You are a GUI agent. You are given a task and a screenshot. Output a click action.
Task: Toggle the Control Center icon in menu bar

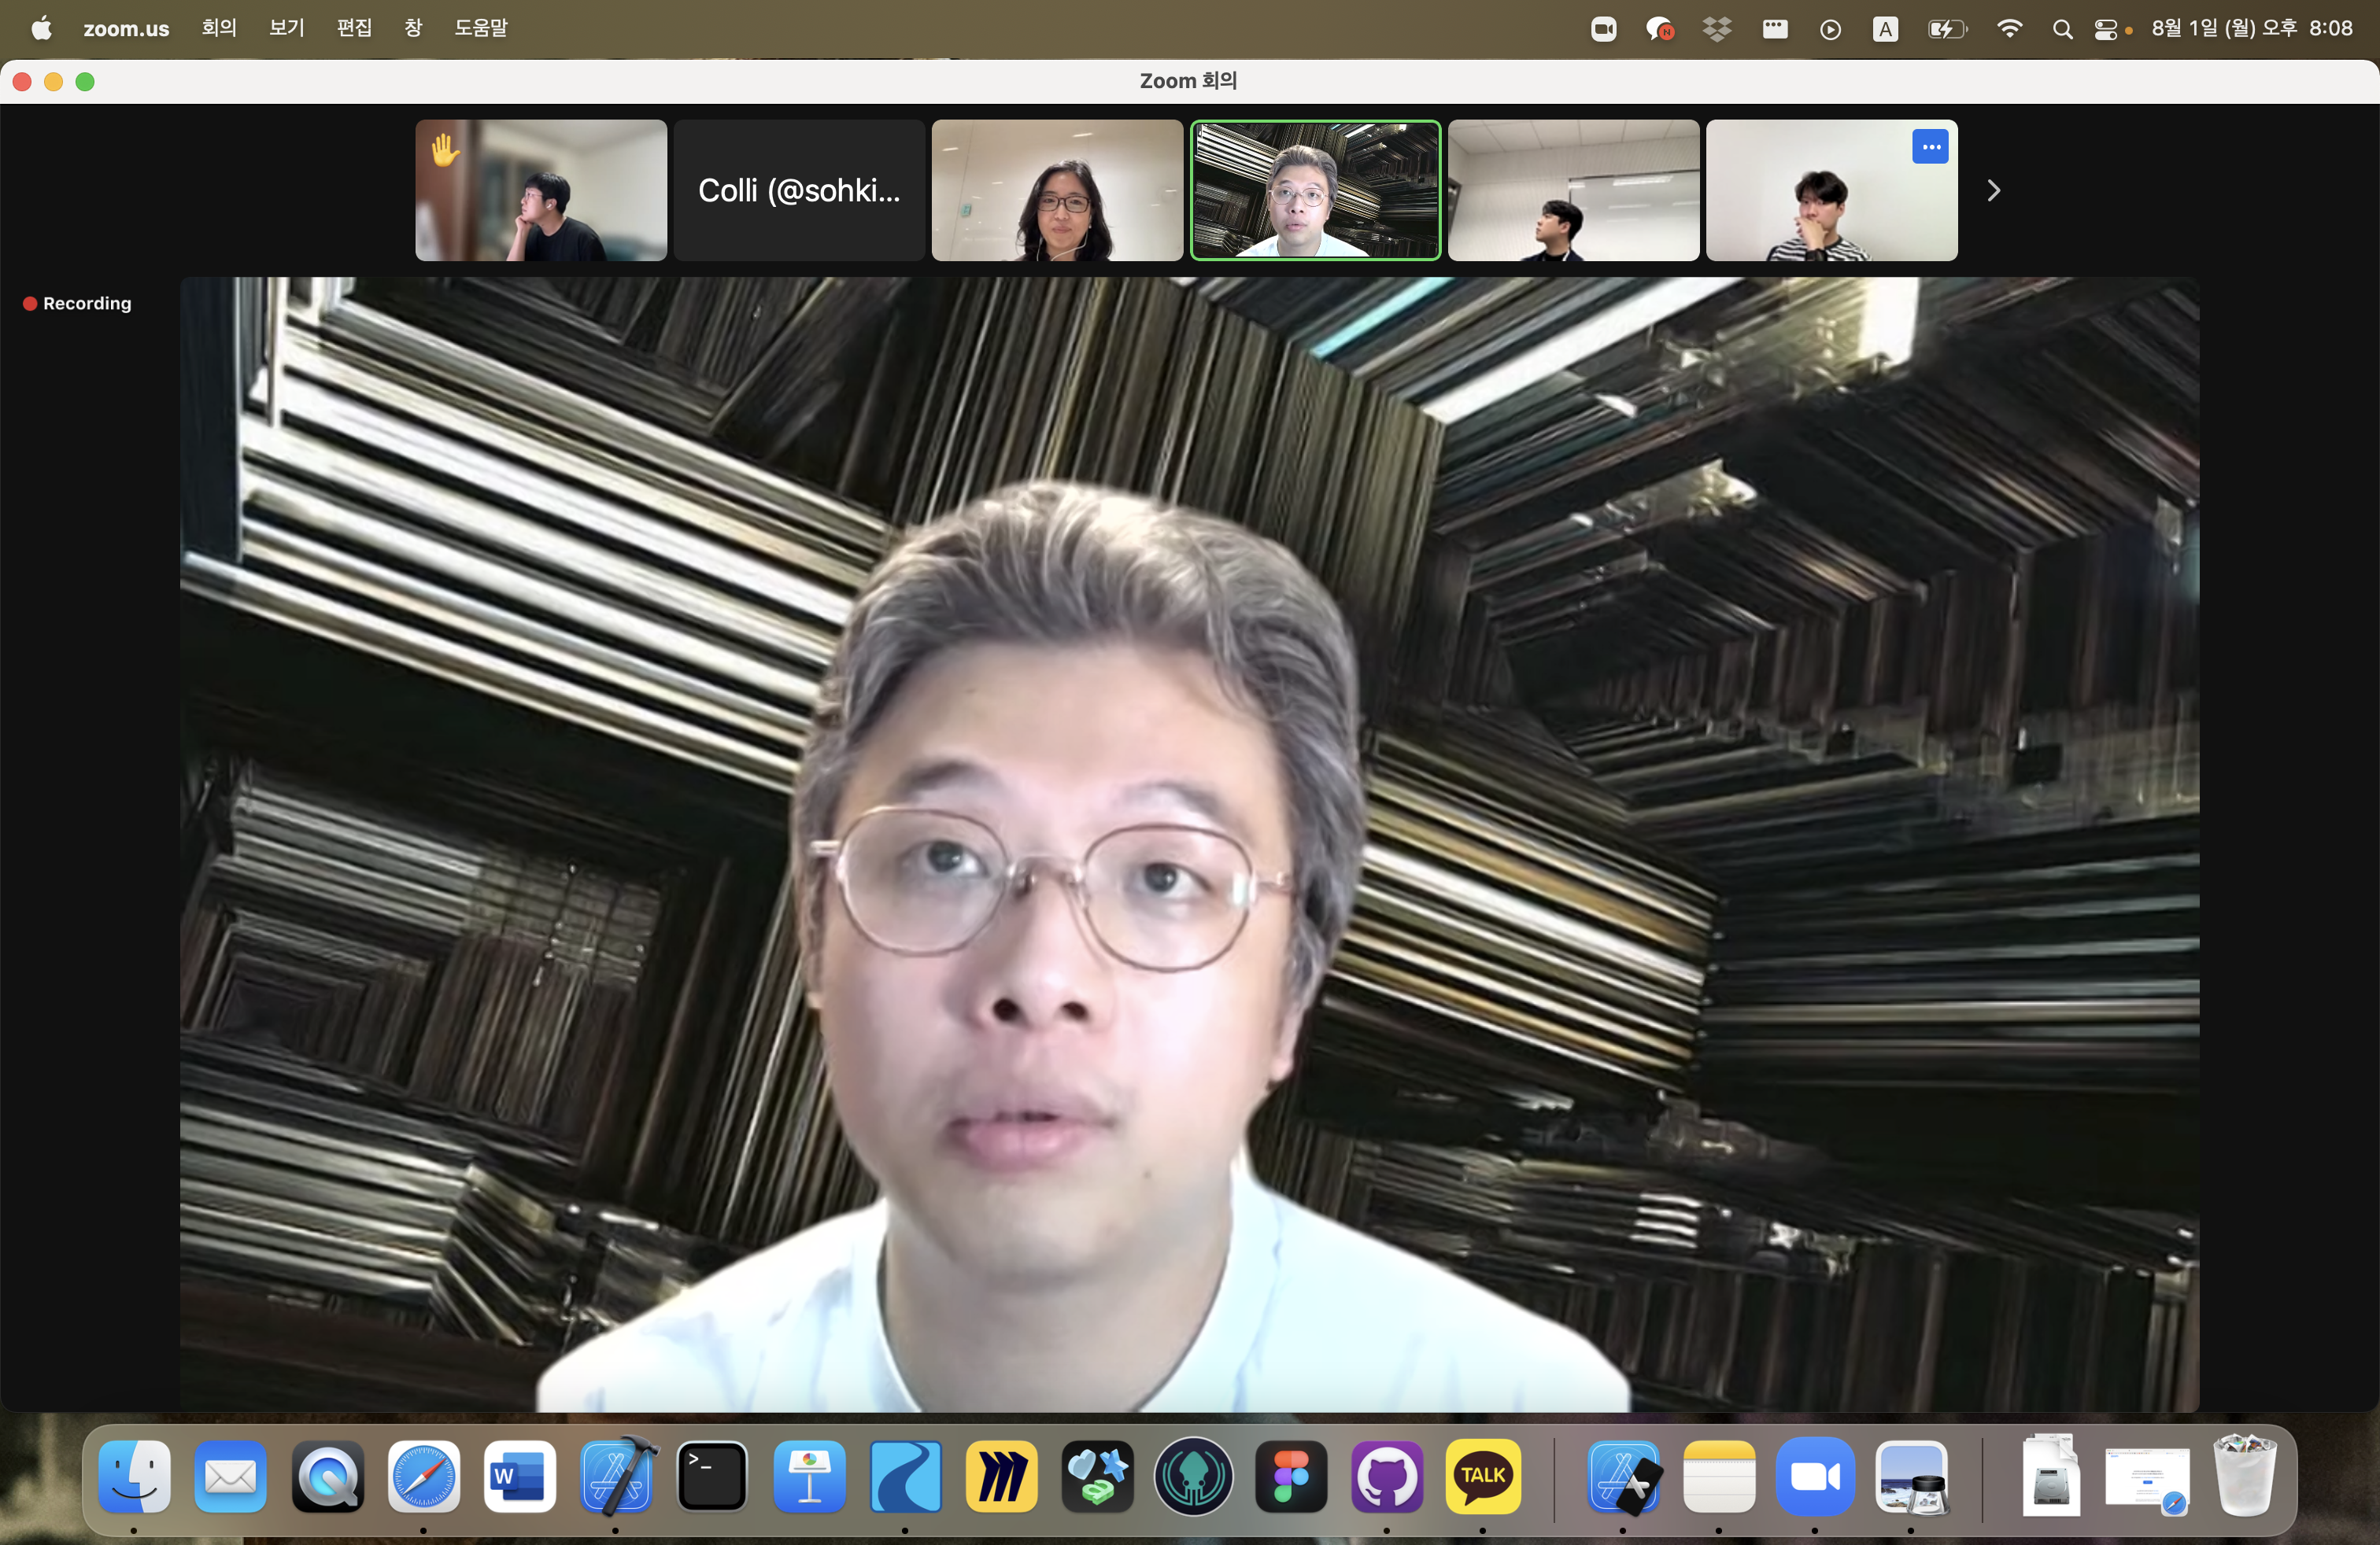pyautogui.click(x=2105, y=29)
